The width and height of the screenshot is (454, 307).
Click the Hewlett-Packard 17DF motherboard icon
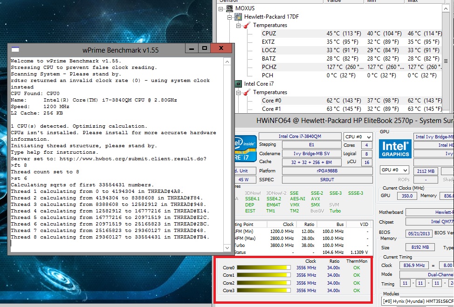tap(238, 17)
